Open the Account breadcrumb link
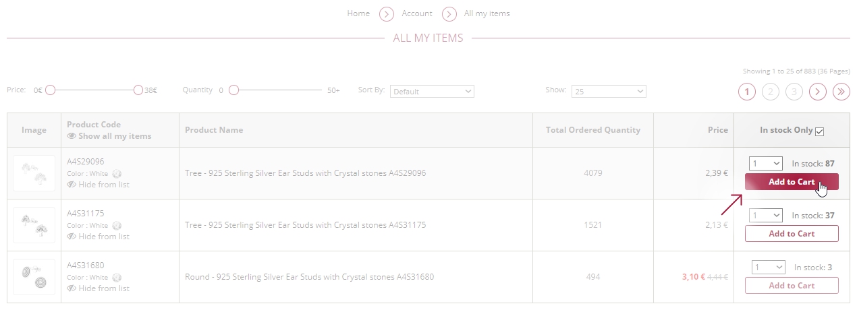The height and width of the screenshot is (310, 857). [x=417, y=13]
